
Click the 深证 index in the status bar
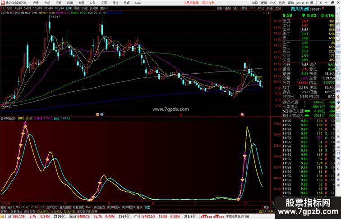(73, 216)
